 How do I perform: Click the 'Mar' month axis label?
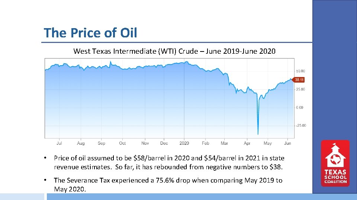[224, 143]
